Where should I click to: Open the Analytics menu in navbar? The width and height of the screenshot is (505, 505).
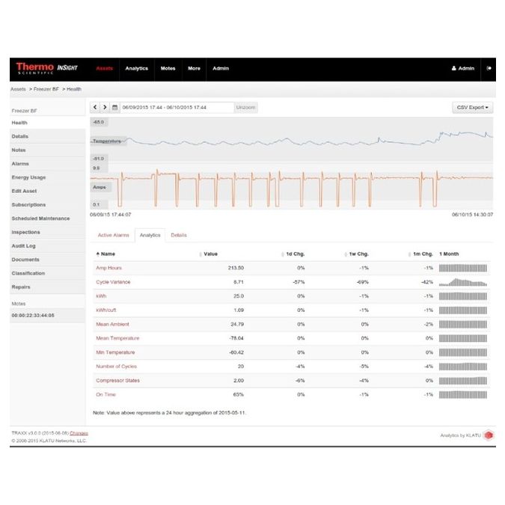pos(136,68)
